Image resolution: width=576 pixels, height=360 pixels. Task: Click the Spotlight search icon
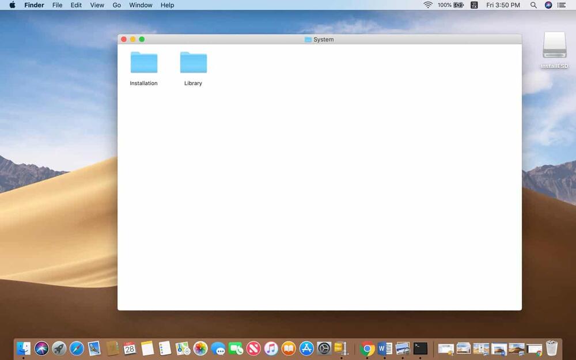click(533, 5)
